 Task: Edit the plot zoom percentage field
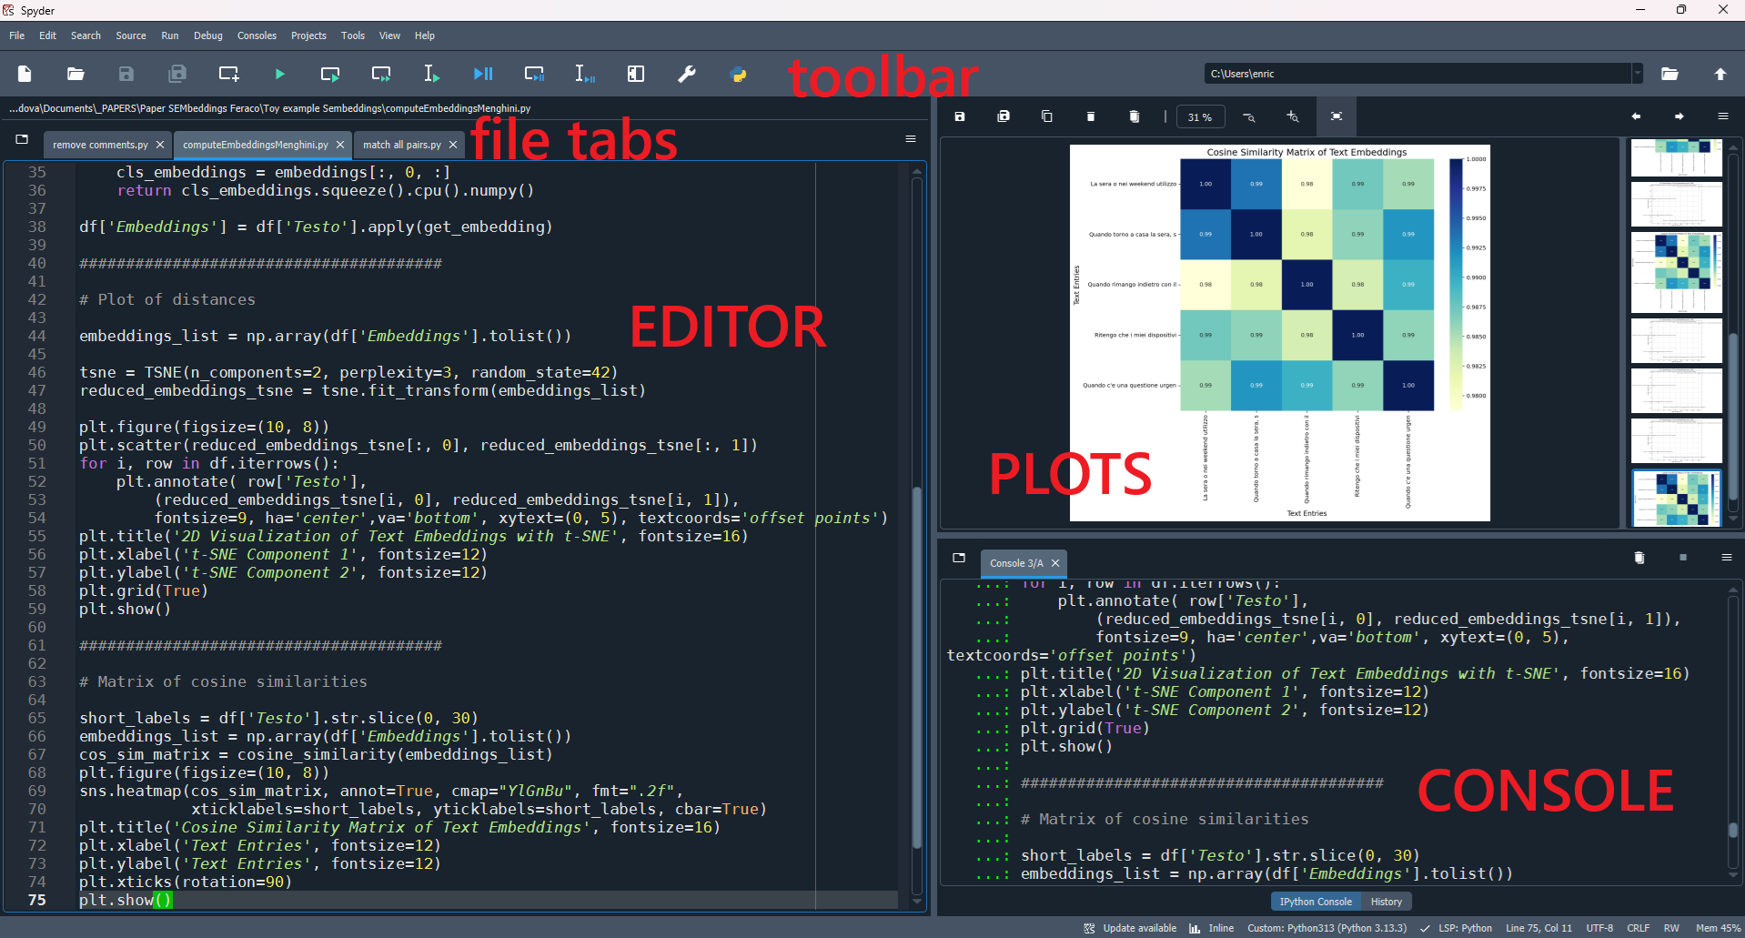tap(1200, 117)
